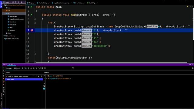Collapse the src folder
Viewport: 194px width, 109px height.
5,13
